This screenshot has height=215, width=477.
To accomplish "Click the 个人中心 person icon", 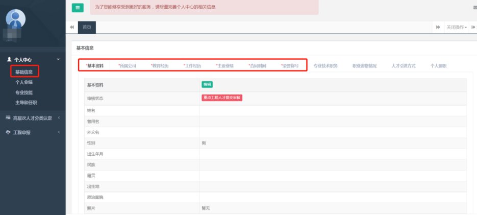I will [9, 60].
